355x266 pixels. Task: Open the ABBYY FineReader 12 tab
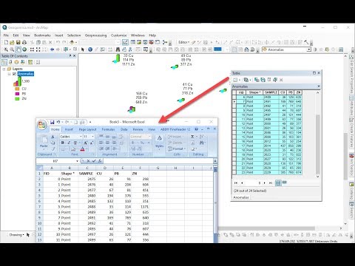coord(175,129)
